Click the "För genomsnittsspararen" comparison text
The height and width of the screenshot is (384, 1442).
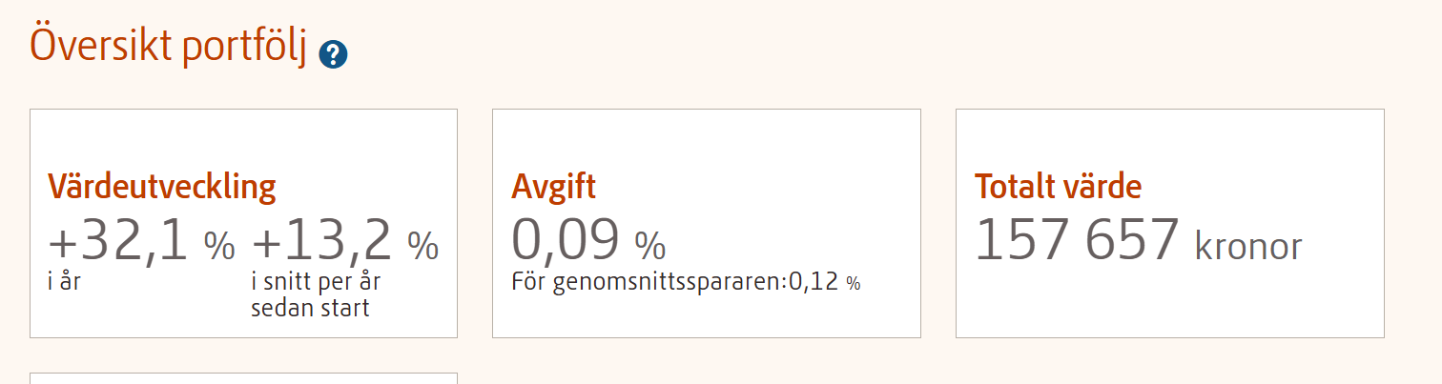pos(646,283)
